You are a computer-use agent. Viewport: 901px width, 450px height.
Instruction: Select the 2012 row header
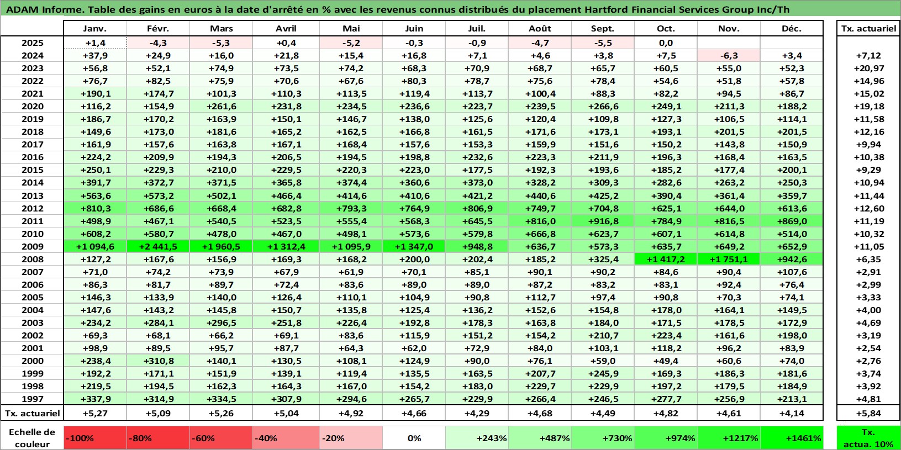point(32,208)
